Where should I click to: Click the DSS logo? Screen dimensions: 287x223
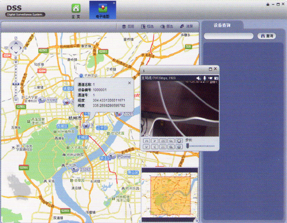pos(14,8)
